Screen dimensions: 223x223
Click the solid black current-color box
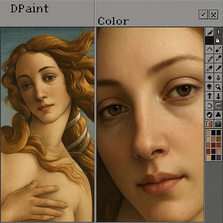pyautogui.click(x=210, y=41)
